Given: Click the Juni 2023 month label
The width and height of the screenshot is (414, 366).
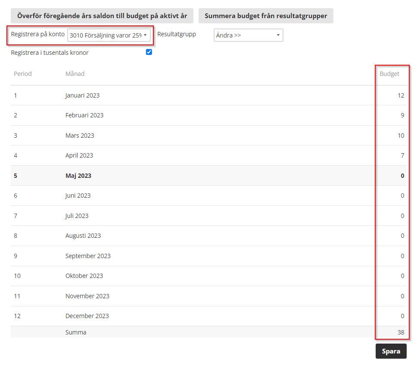Looking at the screenshot, I should [x=78, y=196].
